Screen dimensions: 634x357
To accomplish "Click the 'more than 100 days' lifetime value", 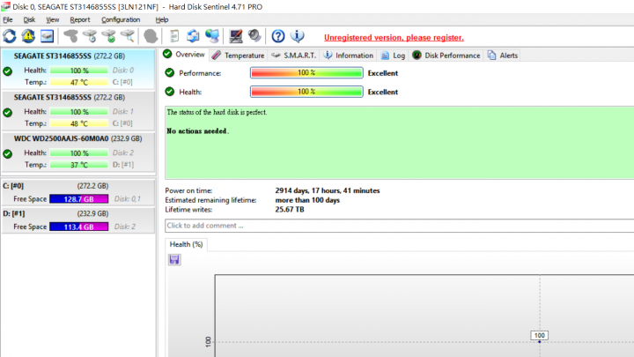I will tap(307, 200).
